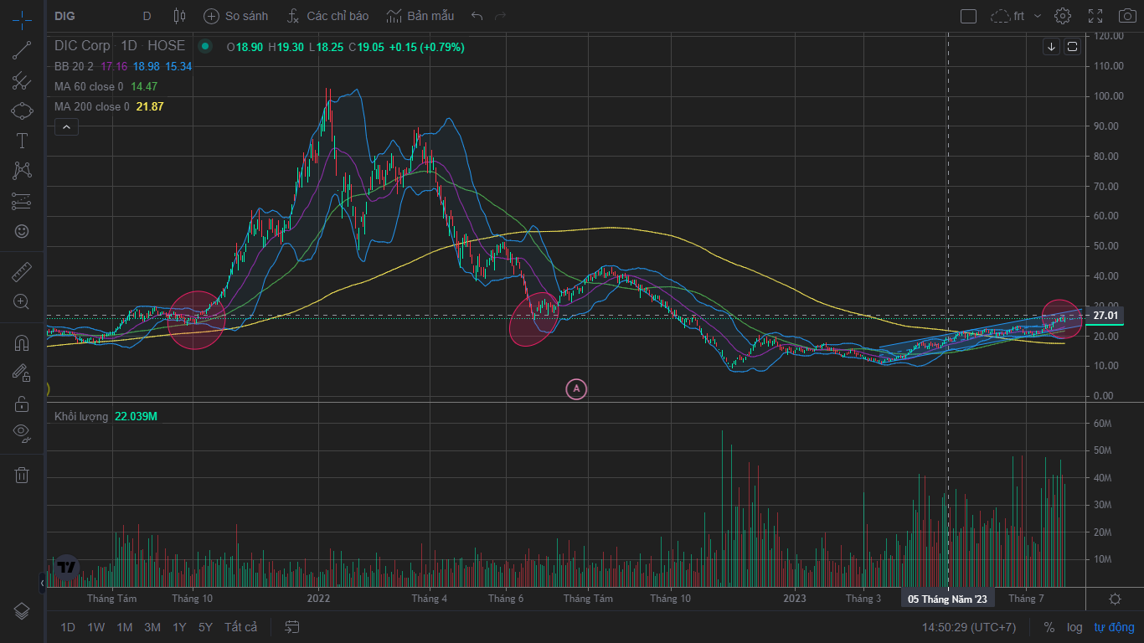Expand the frt layout dropdown arrow
The height and width of the screenshot is (643, 1144).
click(1038, 16)
